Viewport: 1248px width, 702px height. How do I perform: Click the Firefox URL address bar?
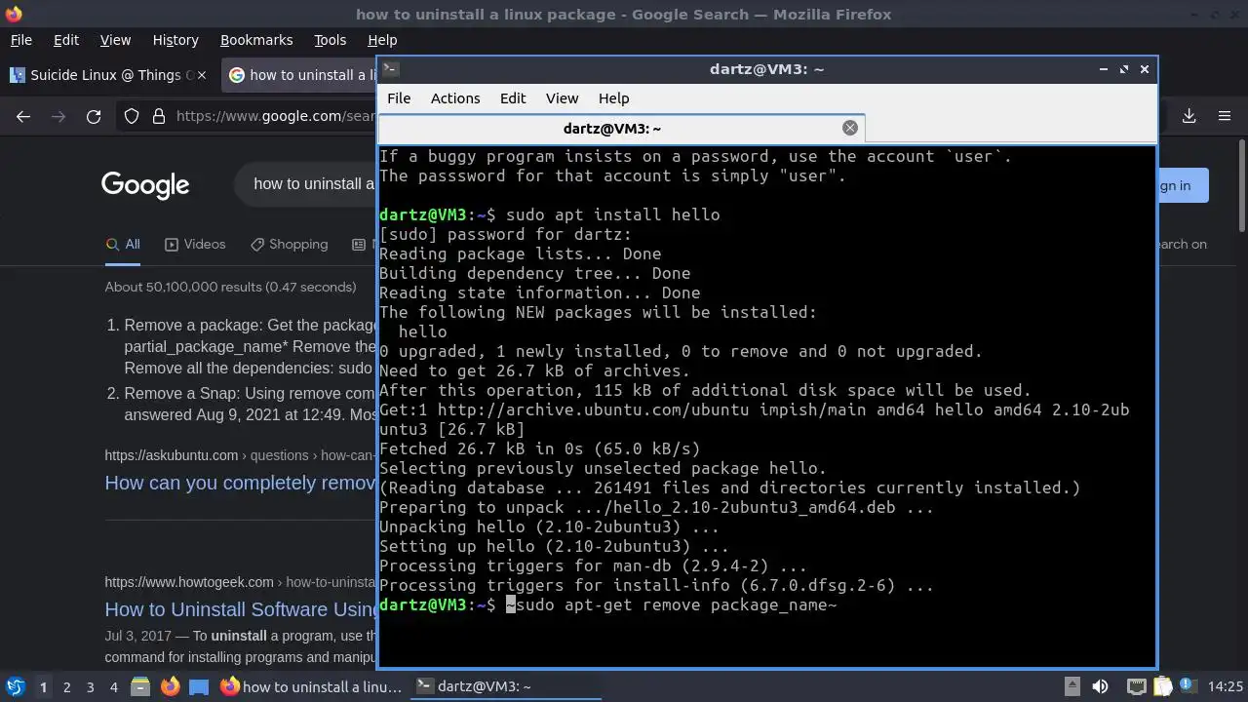(275, 116)
